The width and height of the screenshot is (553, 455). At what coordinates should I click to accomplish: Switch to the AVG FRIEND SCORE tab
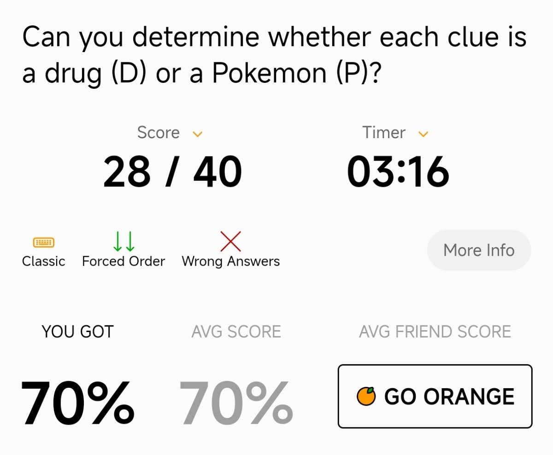click(435, 332)
